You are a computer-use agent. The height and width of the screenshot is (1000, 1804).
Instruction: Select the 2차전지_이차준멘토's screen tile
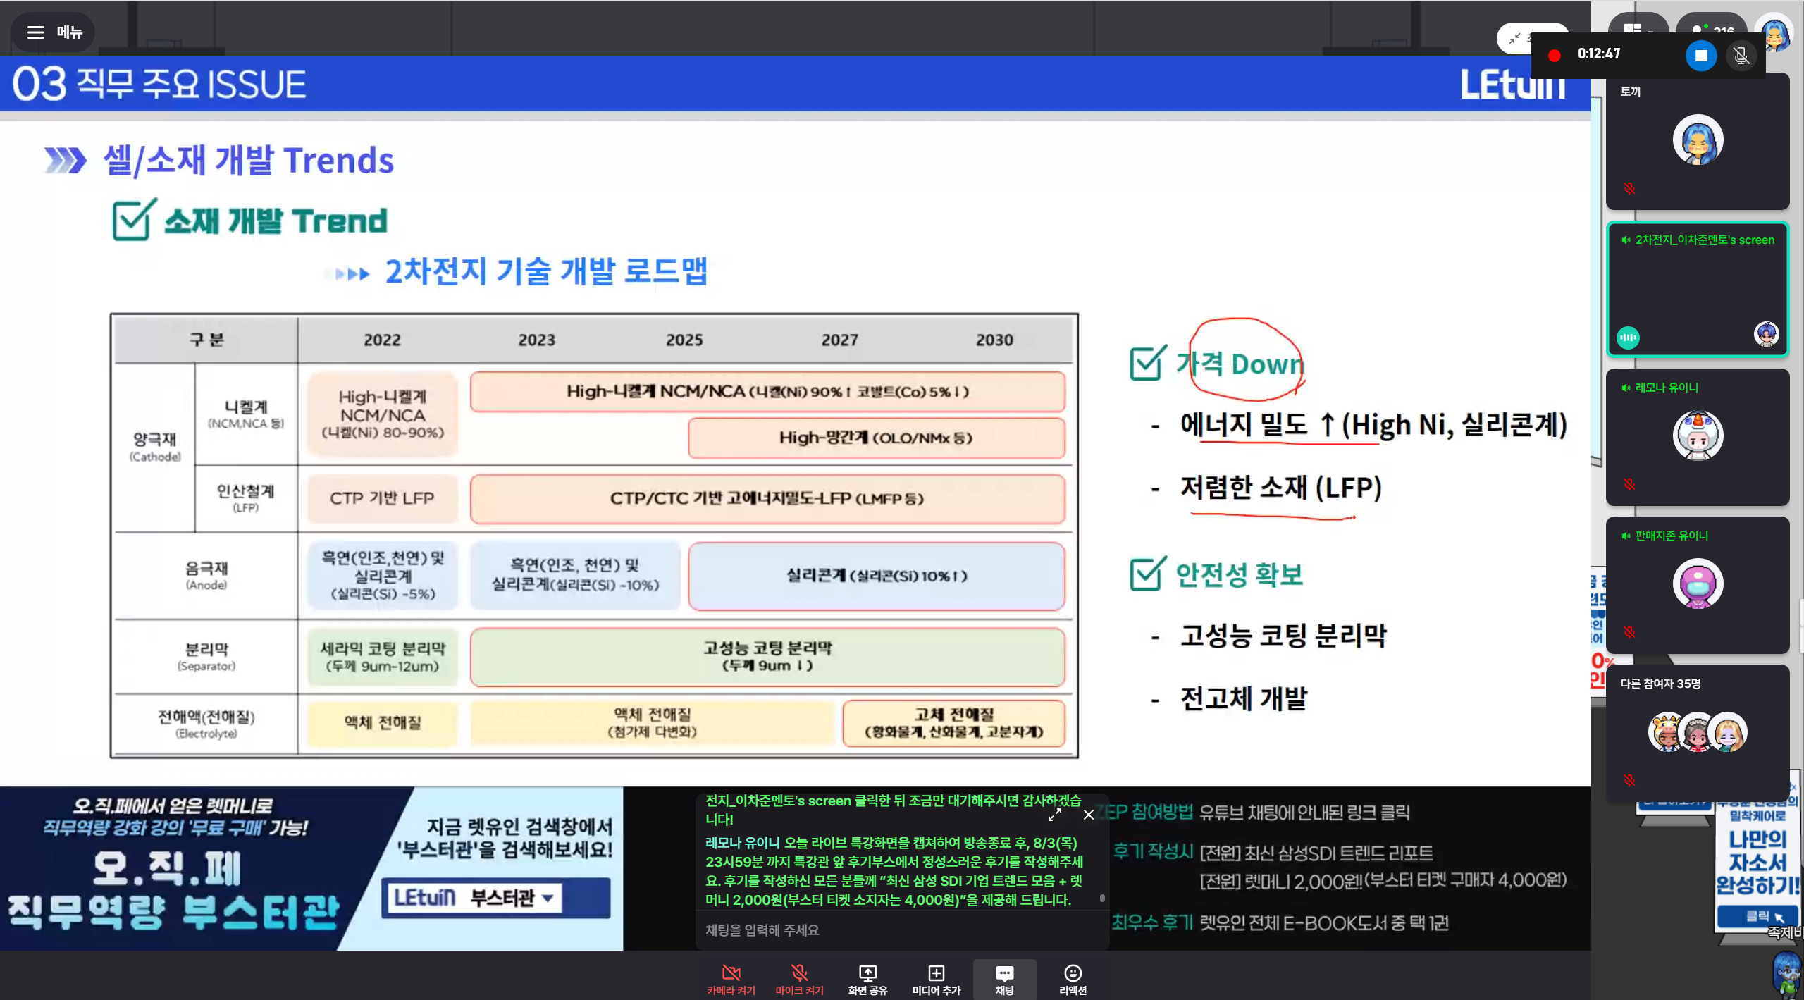click(x=1697, y=290)
